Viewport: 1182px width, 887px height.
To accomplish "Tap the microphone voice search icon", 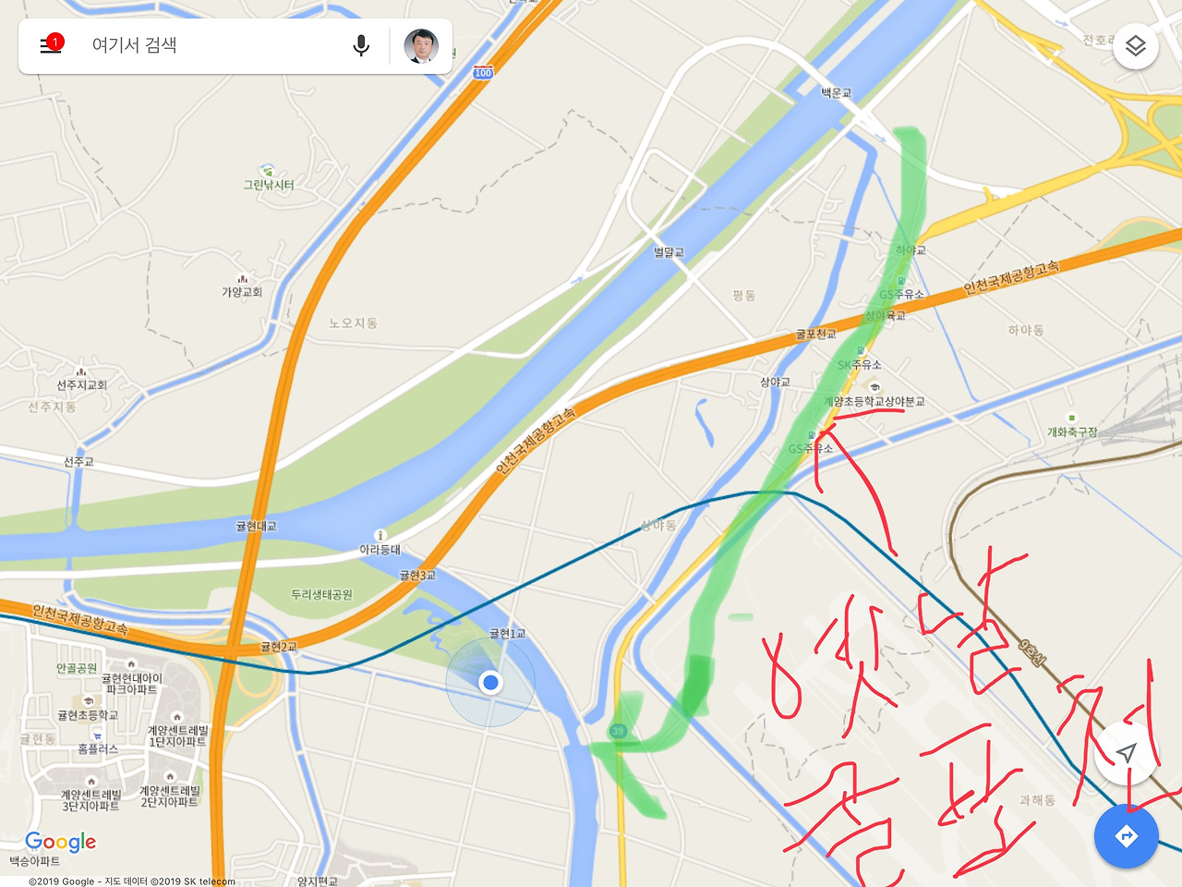I will point(361,45).
